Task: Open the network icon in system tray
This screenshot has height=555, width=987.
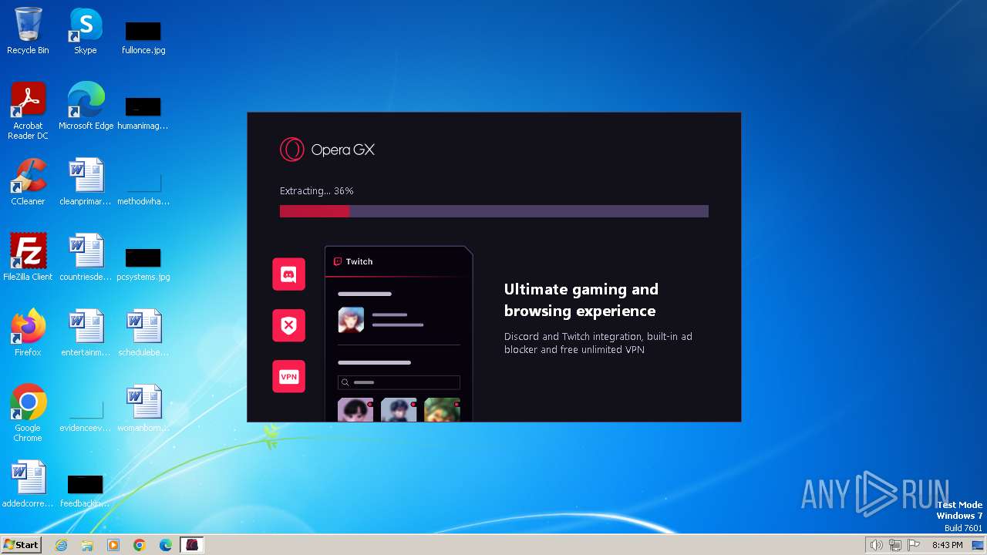Action: point(894,545)
